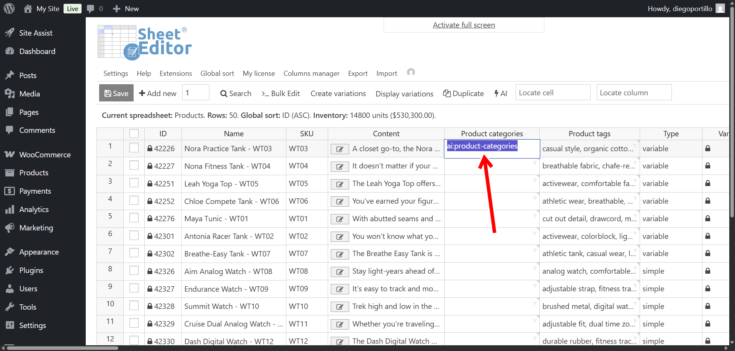Toggle the select-all rows checkbox

pos(134,134)
